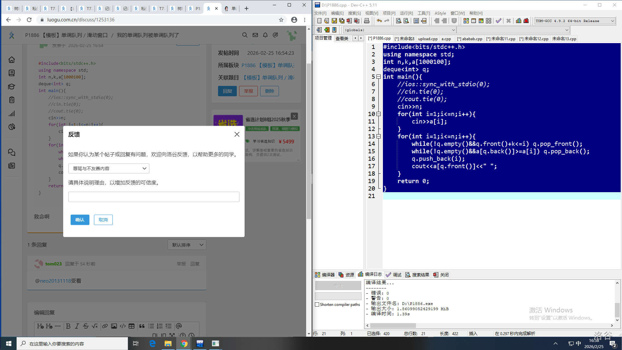Click the search magnifier icon on Luogu header
Viewport: 622px width, 350px height.
245,35
